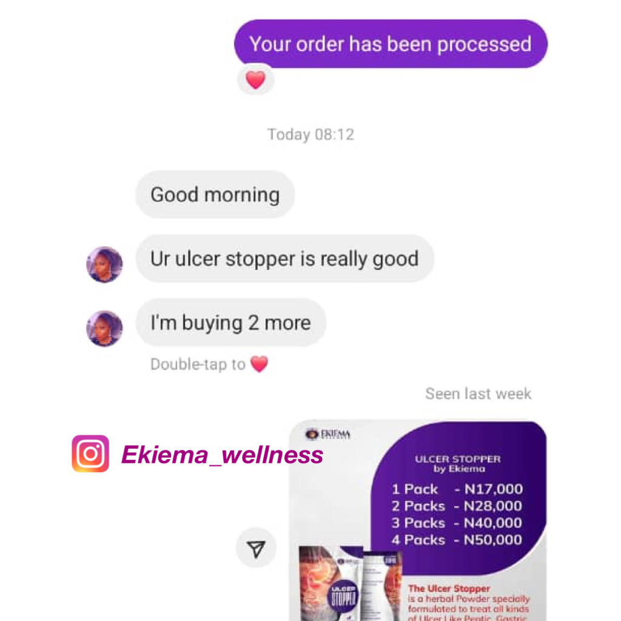This screenshot has height=621, width=621.
Task: Open the Ulcer Stopper price list image
Action: [418, 520]
